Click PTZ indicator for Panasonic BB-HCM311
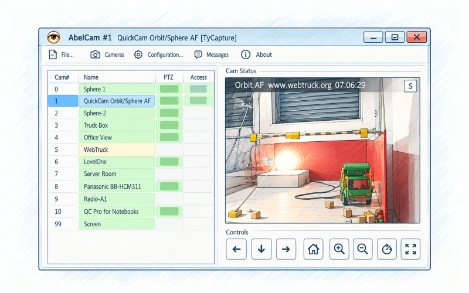 point(169,186)
